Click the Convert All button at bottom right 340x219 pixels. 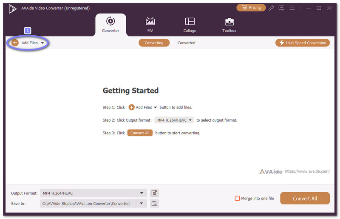(305, 198)
